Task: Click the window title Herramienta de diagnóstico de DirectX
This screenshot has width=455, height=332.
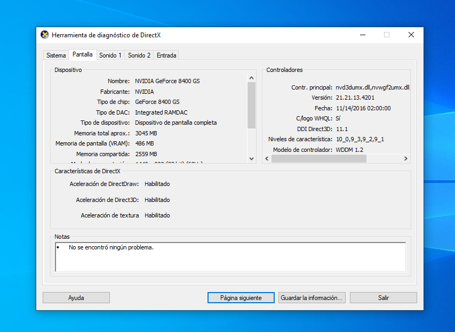Action: 106,35
